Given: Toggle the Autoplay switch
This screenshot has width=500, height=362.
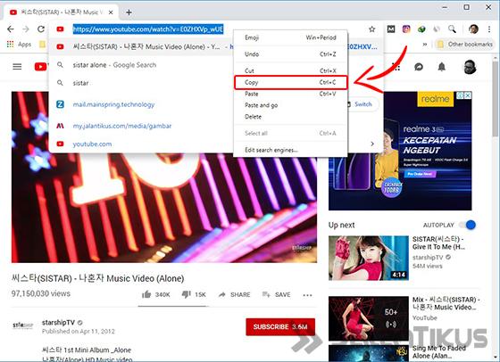Looking at the screenshot, I should tap(468, 225).
